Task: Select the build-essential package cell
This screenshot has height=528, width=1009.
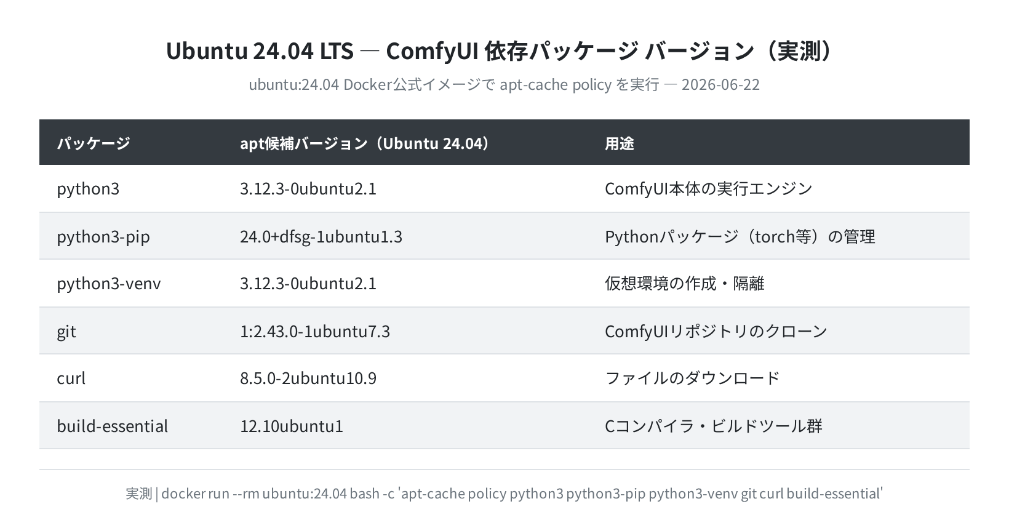Action: (113, 426)
